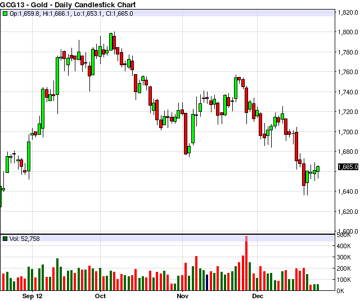Image resolution: width=360 pixels, height=301 pixels.
Task: Click the 'Dec' date axis label
Action: coord(258,296)
